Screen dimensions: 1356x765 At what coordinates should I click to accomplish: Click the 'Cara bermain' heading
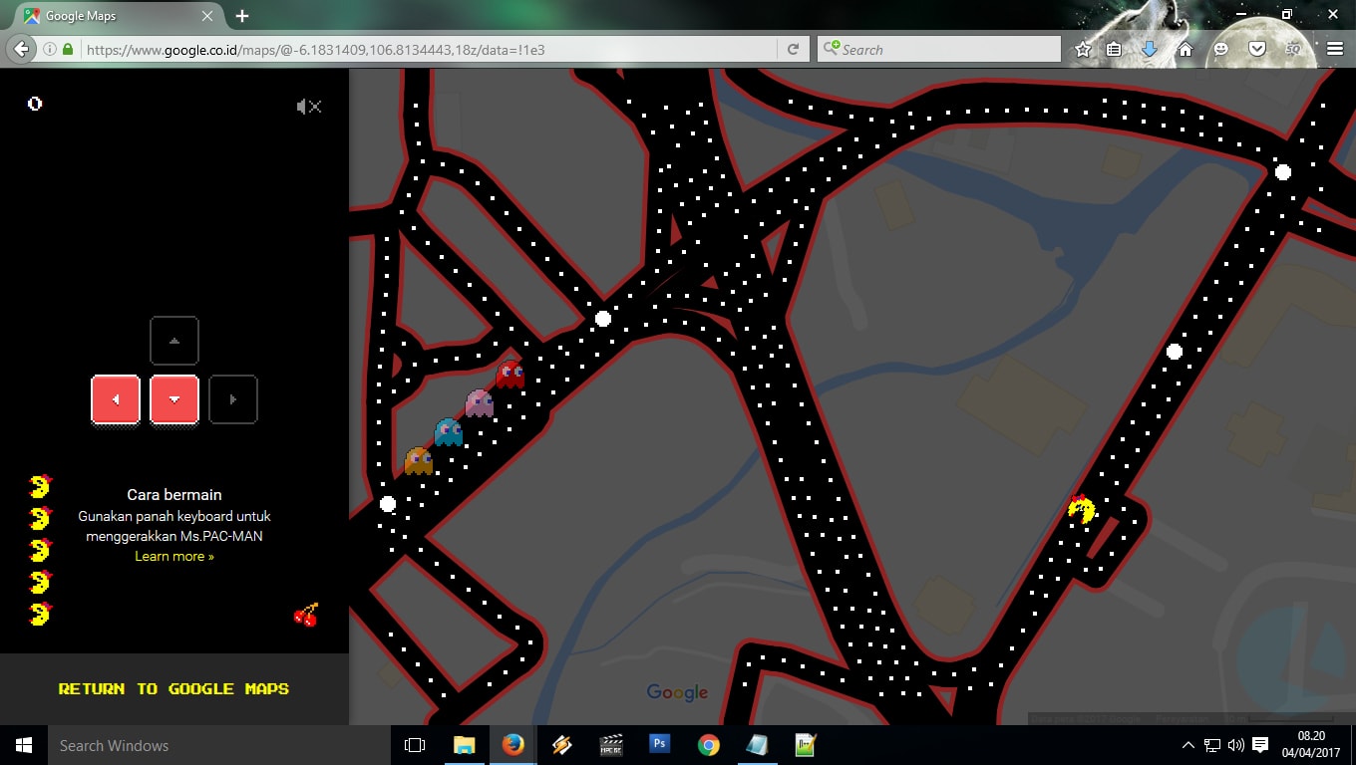[174, 495]
